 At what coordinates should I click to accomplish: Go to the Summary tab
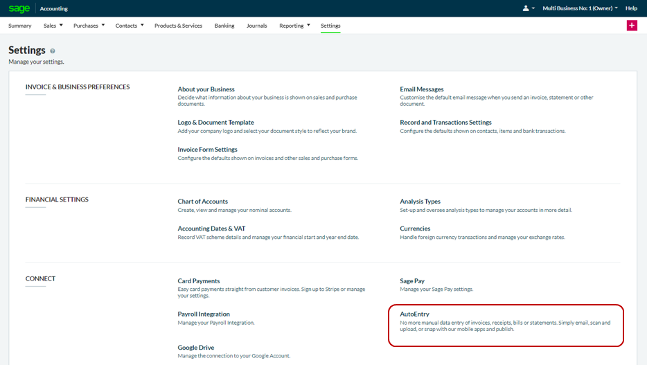click(19, 26)
